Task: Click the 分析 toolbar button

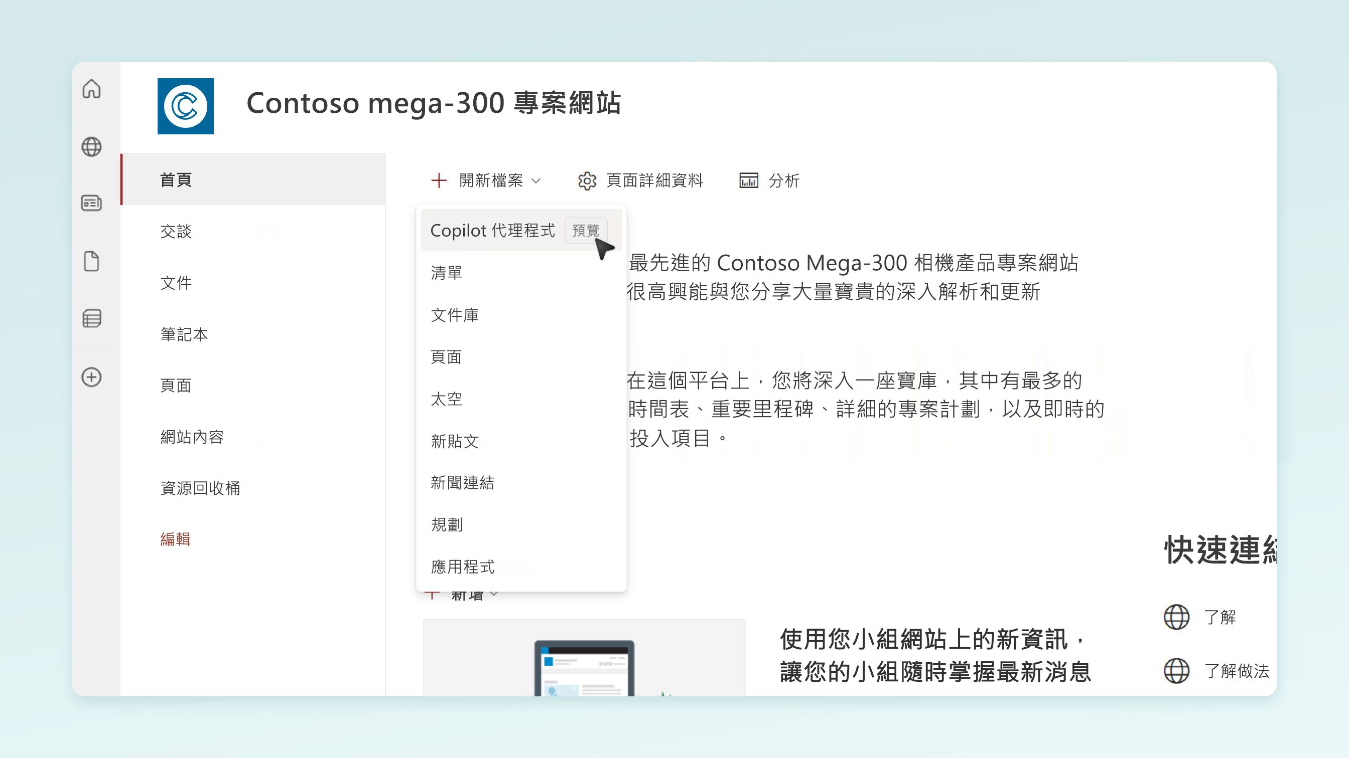Action: (x=769, y=180)
